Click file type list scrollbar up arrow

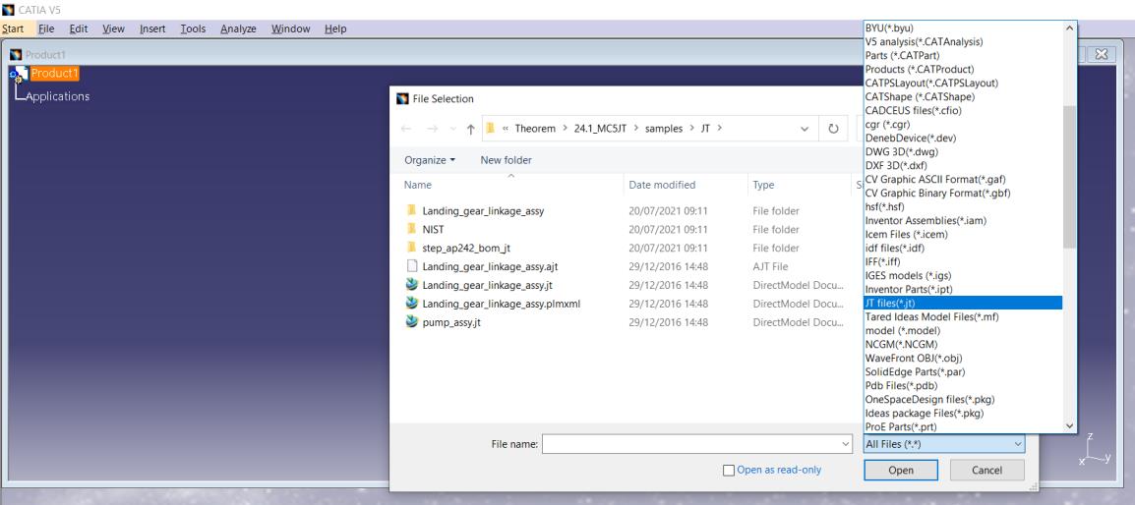[1070, 28]
